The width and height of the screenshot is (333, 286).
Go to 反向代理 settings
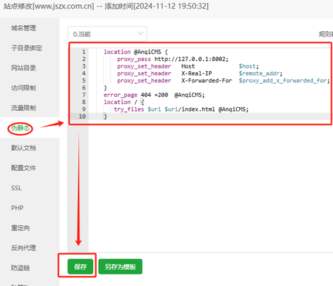(23, 248)
